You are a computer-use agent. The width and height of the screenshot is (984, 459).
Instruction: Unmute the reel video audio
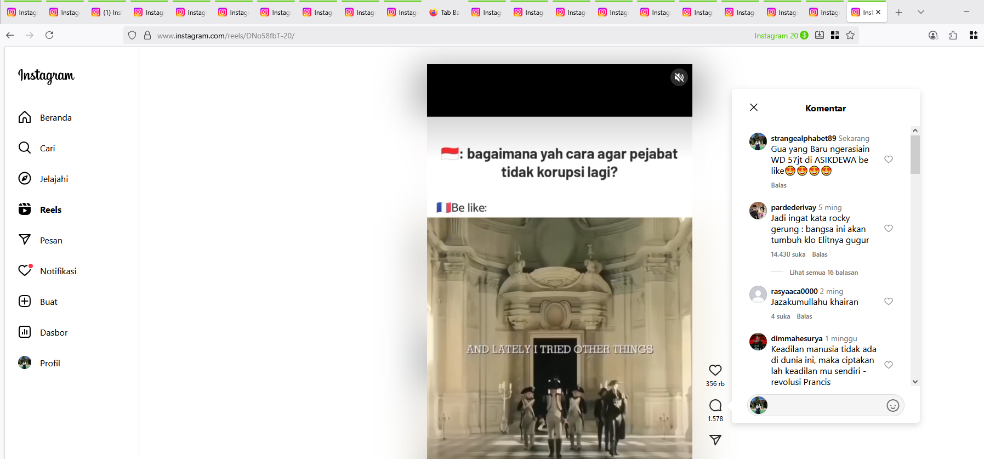point(679,77)
